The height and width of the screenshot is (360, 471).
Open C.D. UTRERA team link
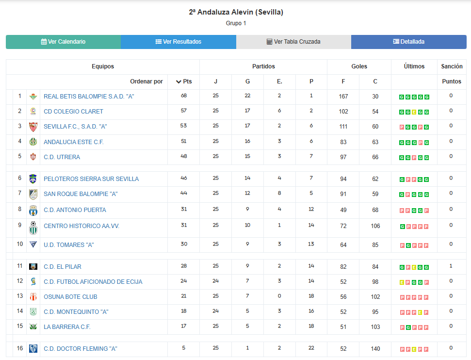tap(62, 157)
